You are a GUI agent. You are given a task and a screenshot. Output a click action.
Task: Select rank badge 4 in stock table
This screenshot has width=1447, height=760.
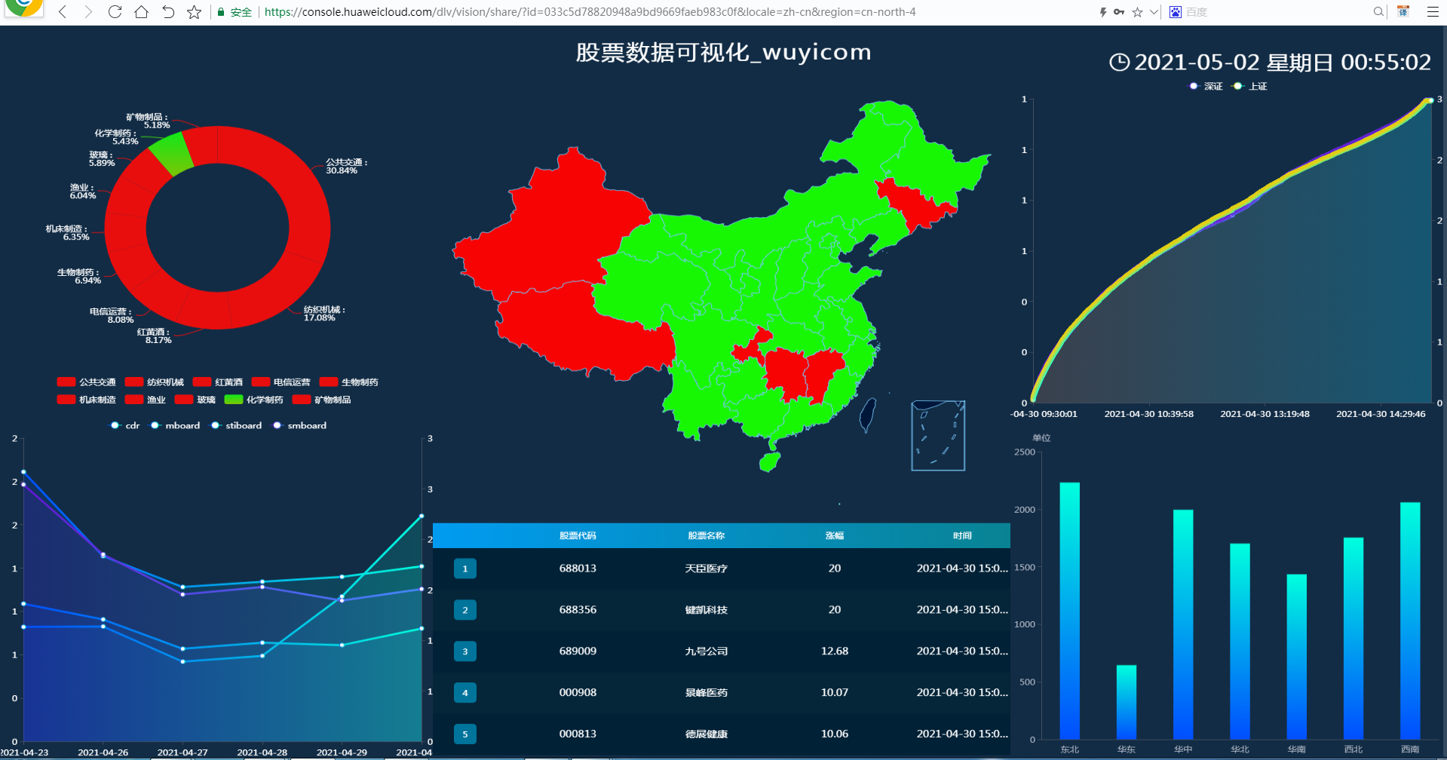click(x=465, y=693)
